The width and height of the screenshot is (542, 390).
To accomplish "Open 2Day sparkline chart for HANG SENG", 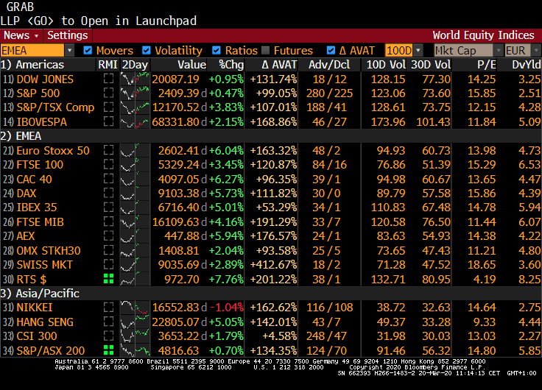I will point(135,322).
